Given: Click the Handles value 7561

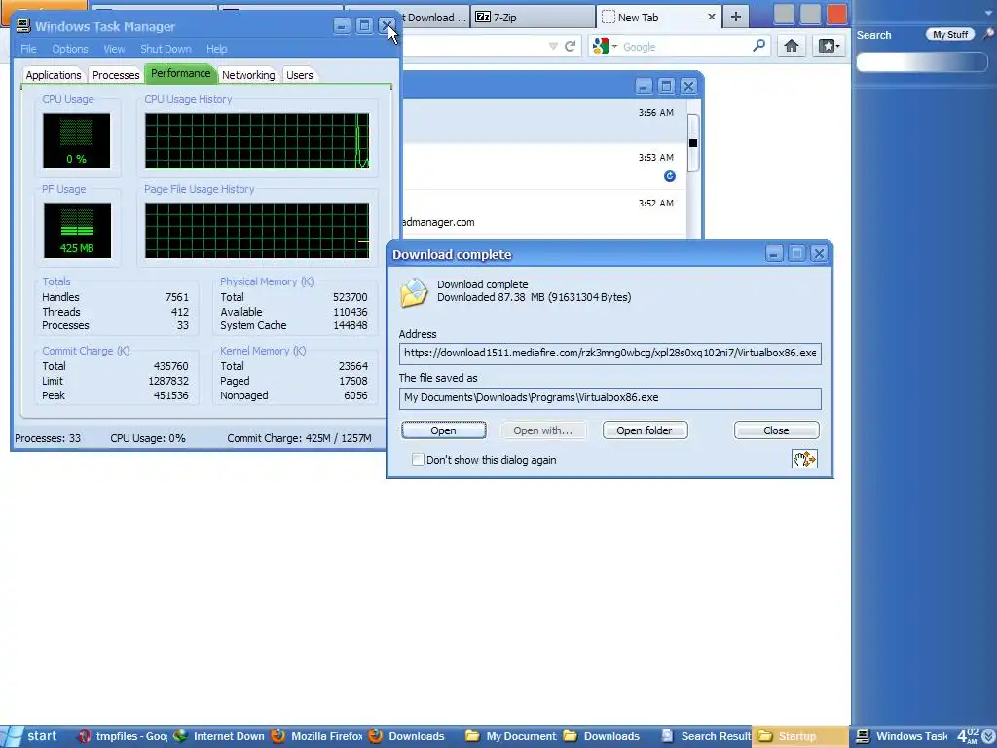Looking at the screenshot, I should (x=177, y=297).
